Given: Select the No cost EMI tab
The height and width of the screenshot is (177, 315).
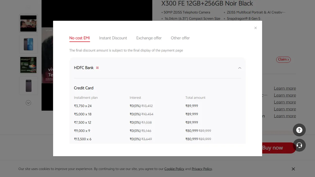Looking at the screenshot, I should click(80, 38).
